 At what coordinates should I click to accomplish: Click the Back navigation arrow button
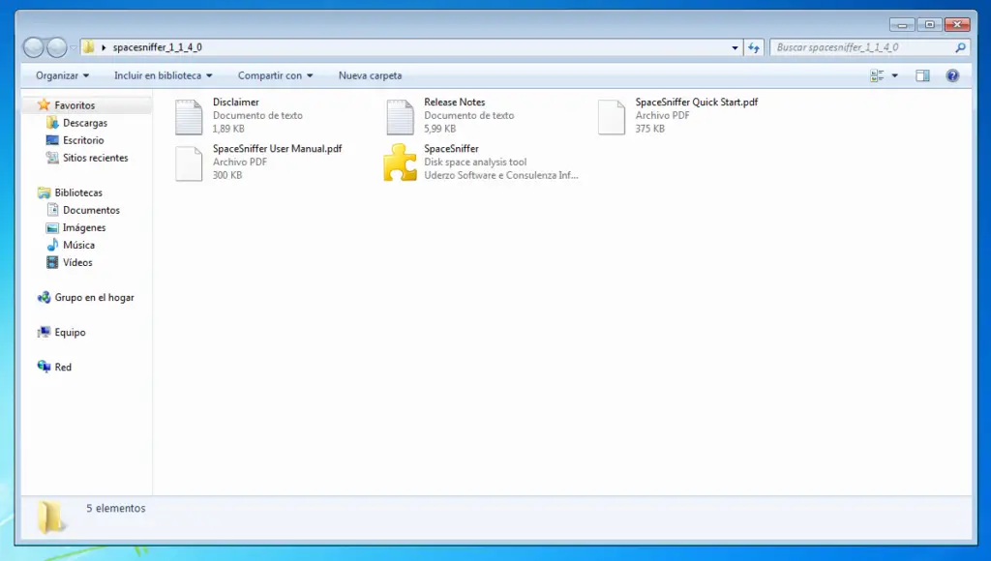34,47
